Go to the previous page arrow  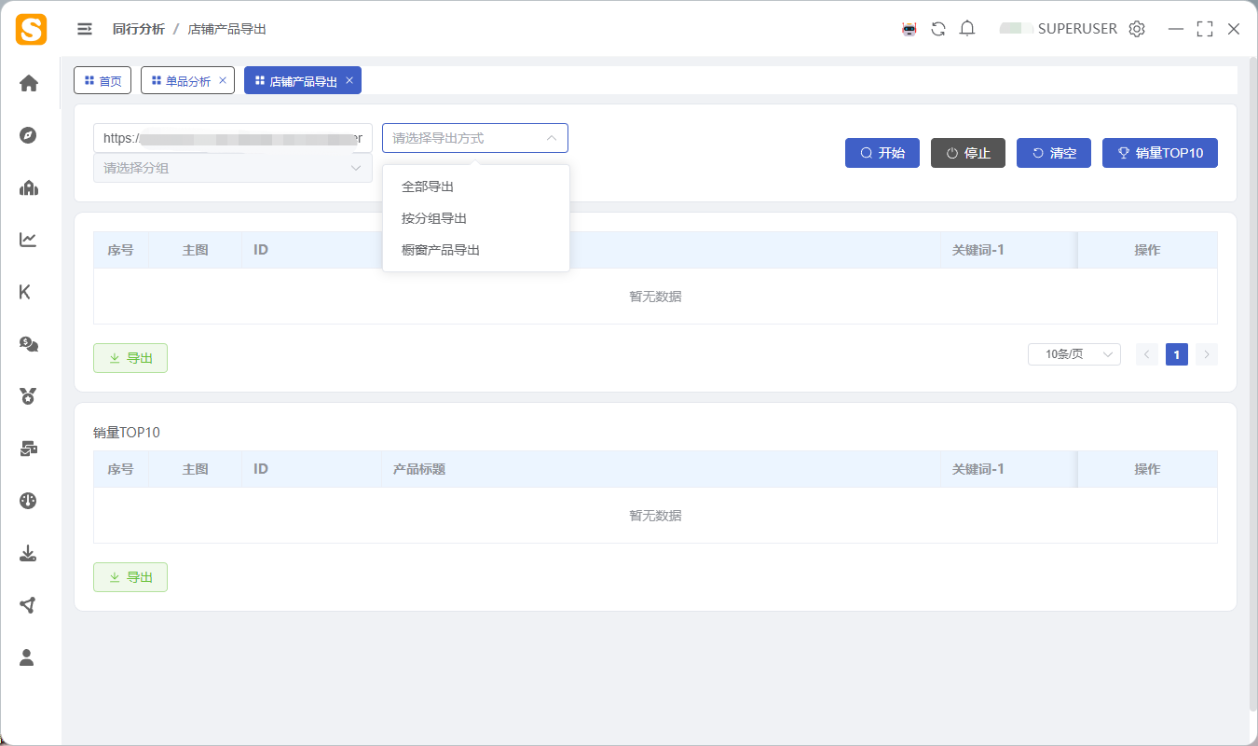coord(1147,354)
